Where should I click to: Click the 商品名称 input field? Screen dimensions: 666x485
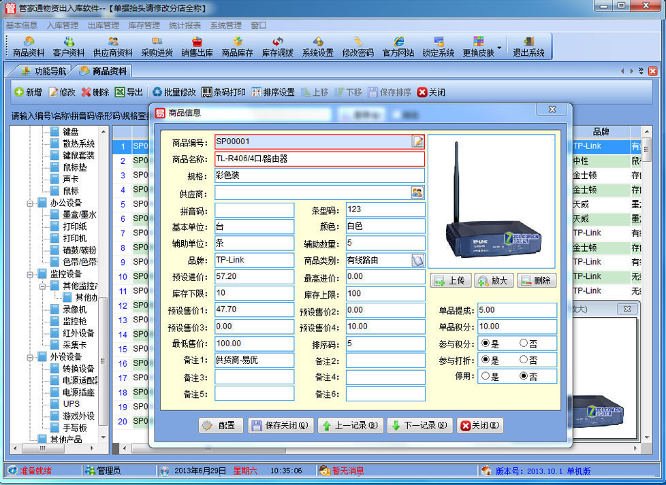click(x=319, y=158)
